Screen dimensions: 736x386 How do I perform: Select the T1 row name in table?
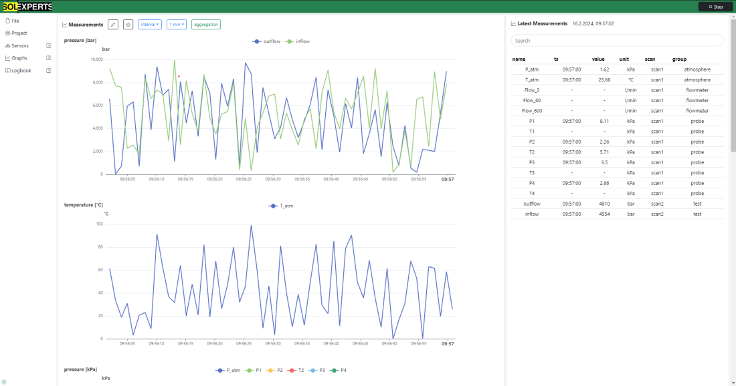tap(532, 131)
